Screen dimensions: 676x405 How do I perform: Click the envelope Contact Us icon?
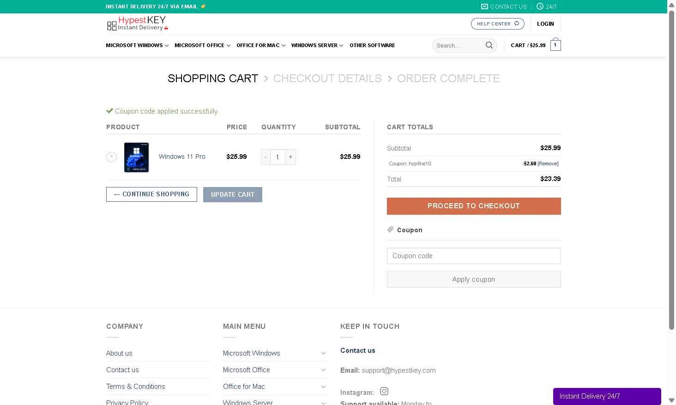(484, 6)
